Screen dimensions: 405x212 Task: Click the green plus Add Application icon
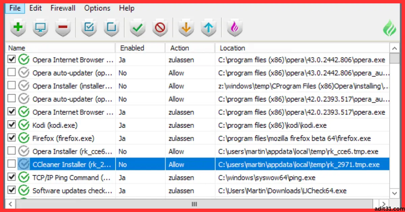(x=18, y=28)
